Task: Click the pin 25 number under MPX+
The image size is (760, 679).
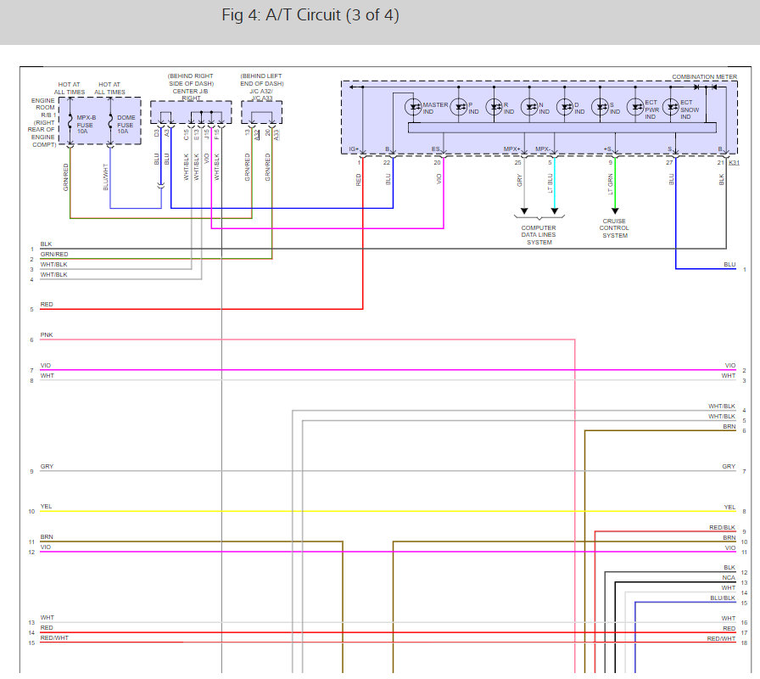Action: pyautogui.click(x=517, y=162)
